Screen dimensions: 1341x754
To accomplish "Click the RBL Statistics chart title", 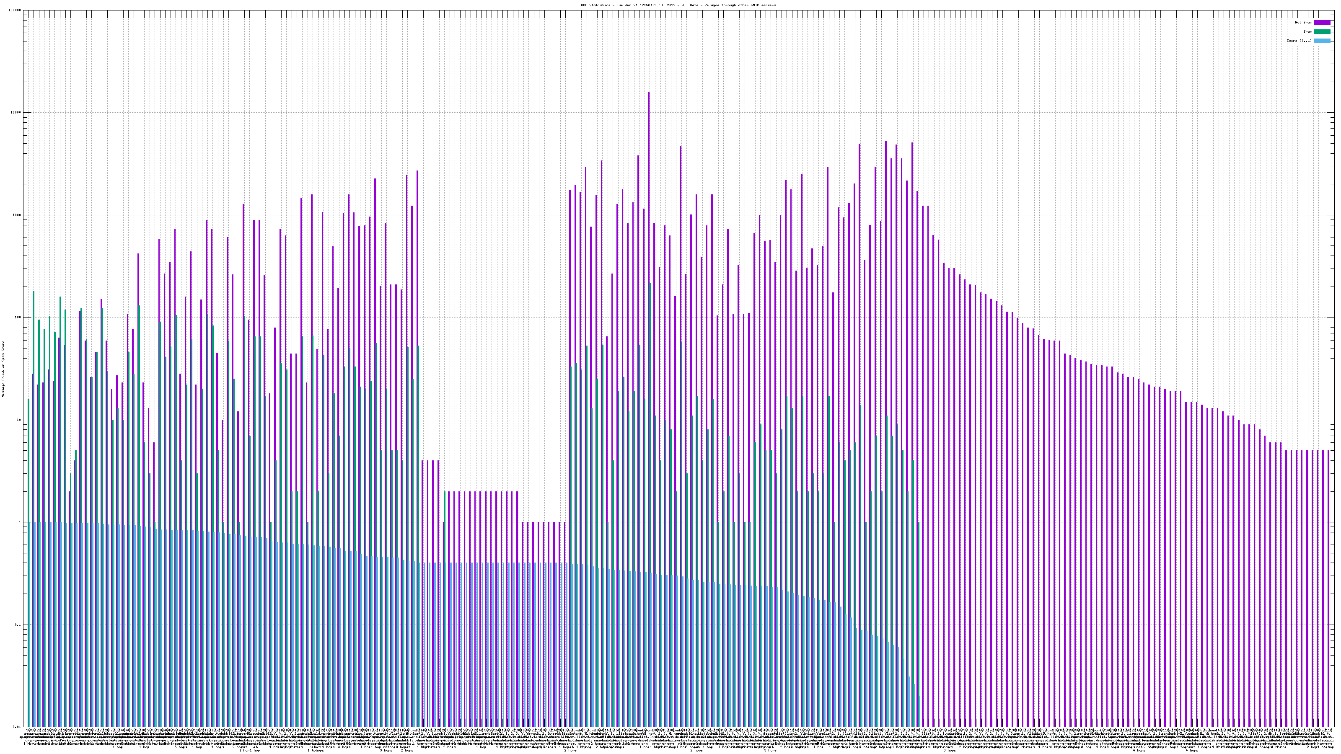I will coord(678,5).
